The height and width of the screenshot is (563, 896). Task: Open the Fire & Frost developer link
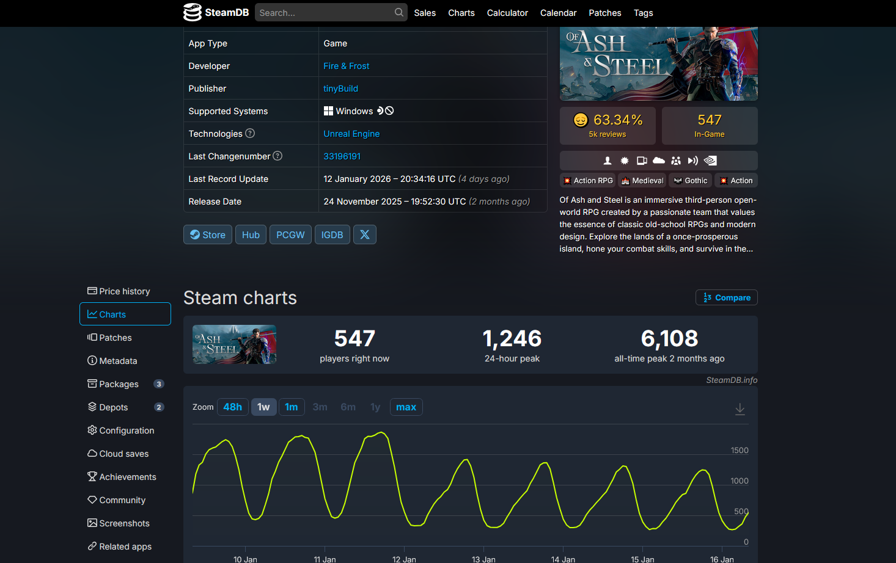pos(347,66)
